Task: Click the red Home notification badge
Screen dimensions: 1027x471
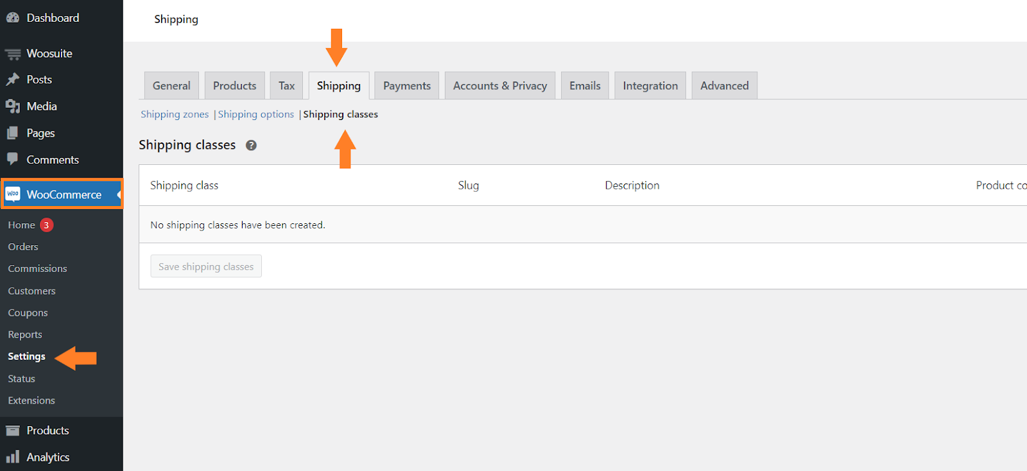Action: point(46,225)
